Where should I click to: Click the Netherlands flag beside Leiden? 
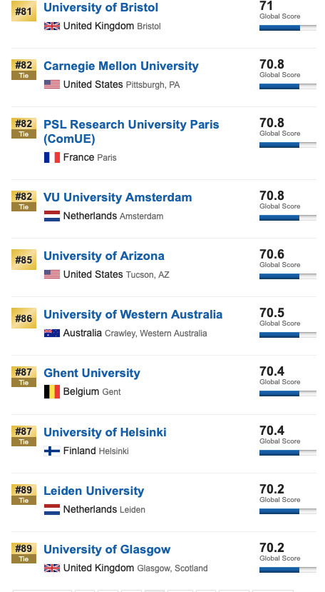(51, 509)
